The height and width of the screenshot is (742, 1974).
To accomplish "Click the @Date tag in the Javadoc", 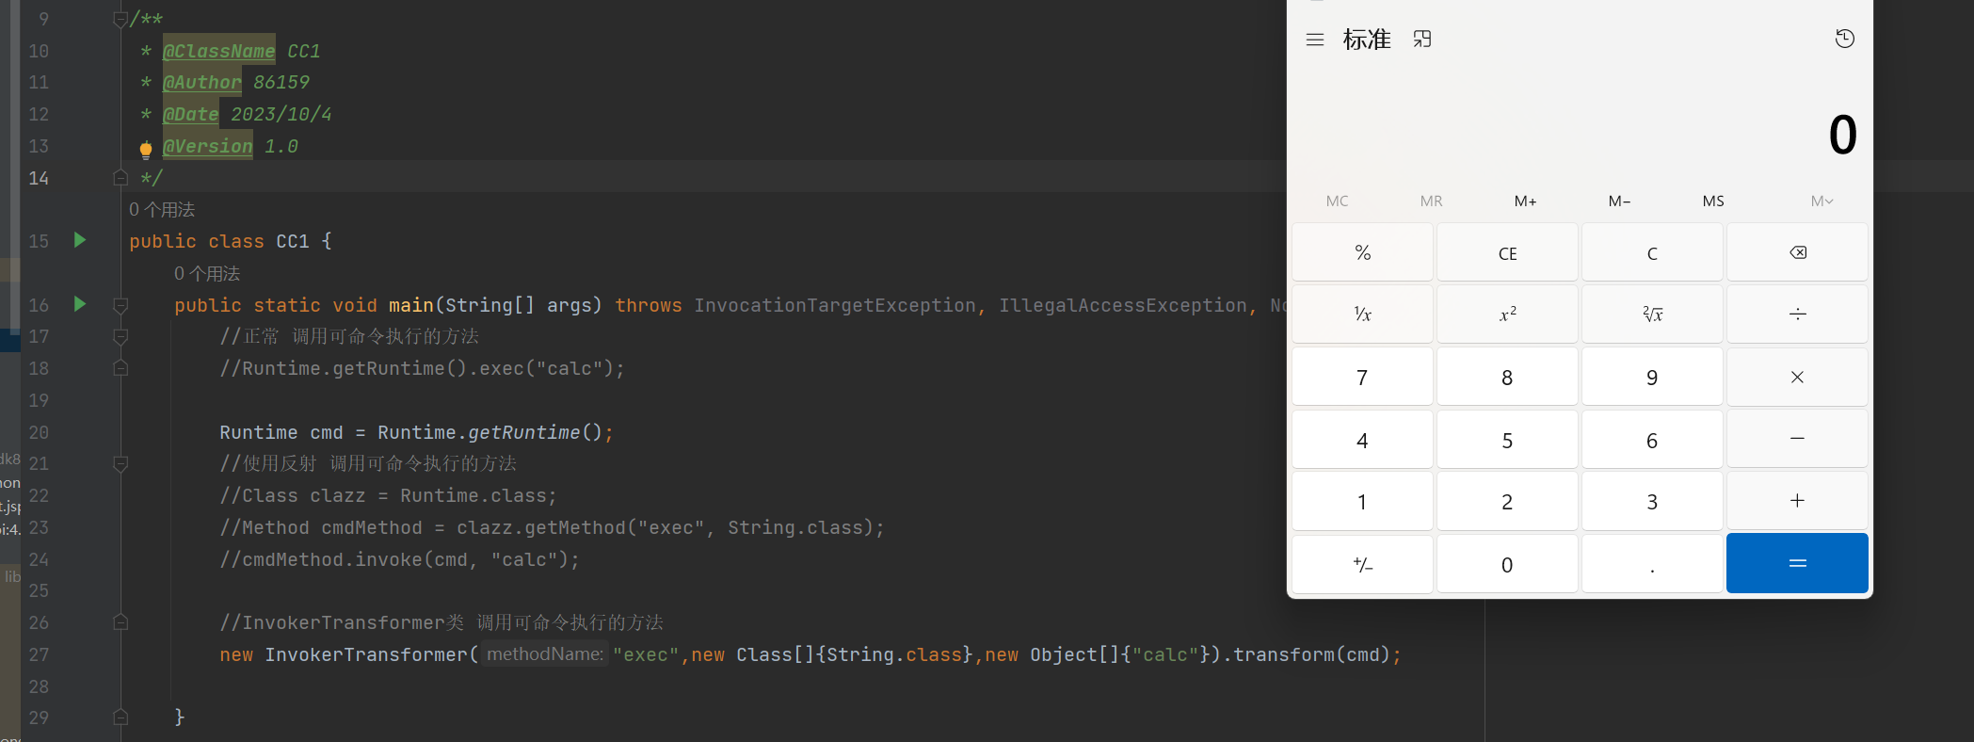I will click(191, 114).
